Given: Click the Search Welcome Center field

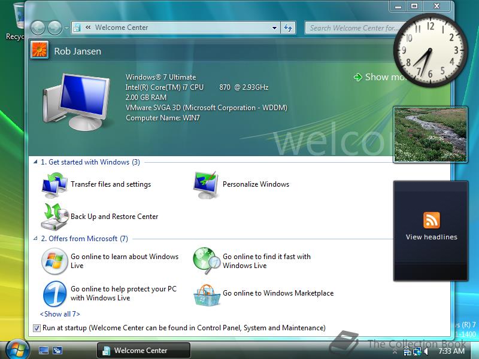Looking at the screenshot, I should pyautogui.click(x=351, y=28).
